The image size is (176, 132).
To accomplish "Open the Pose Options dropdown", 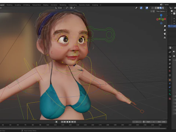I will point(161,11).
